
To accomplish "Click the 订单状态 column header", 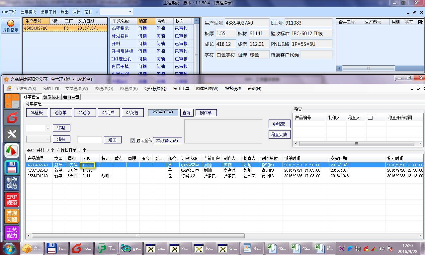I will (x=191, y=158).
